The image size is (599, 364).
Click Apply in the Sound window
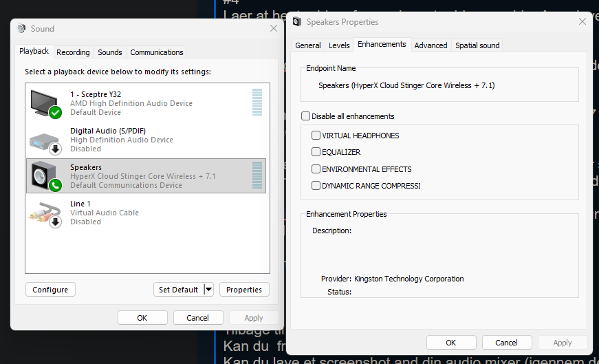(x=254, y=318)
